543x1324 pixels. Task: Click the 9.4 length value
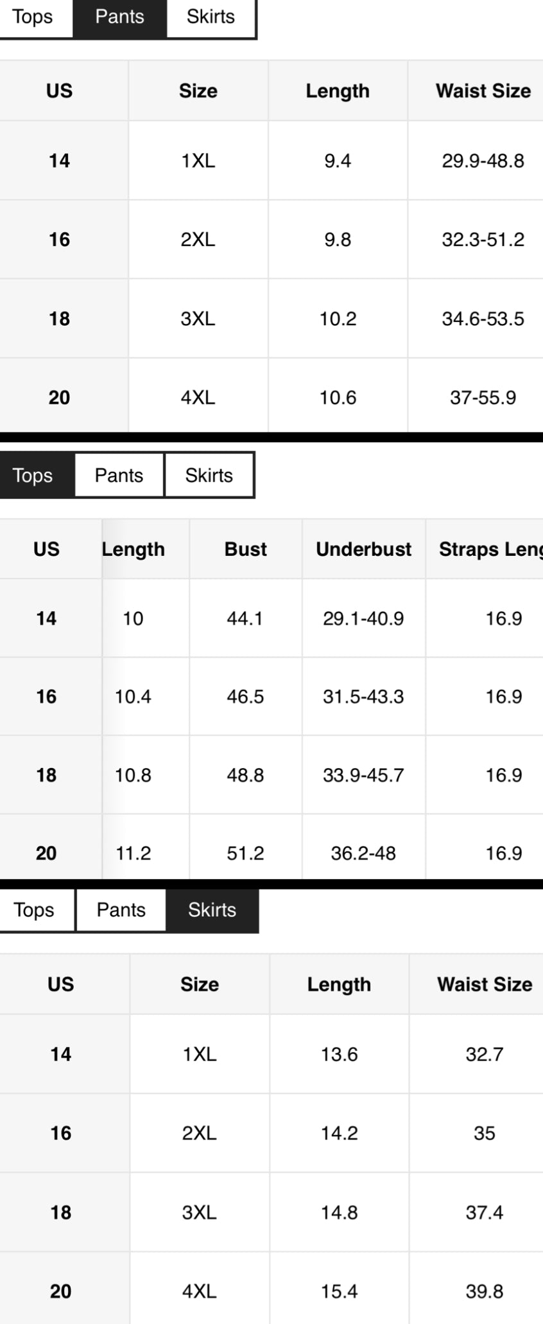pos(338,161)
